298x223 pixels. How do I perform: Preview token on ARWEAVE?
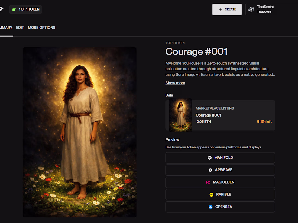220,170
